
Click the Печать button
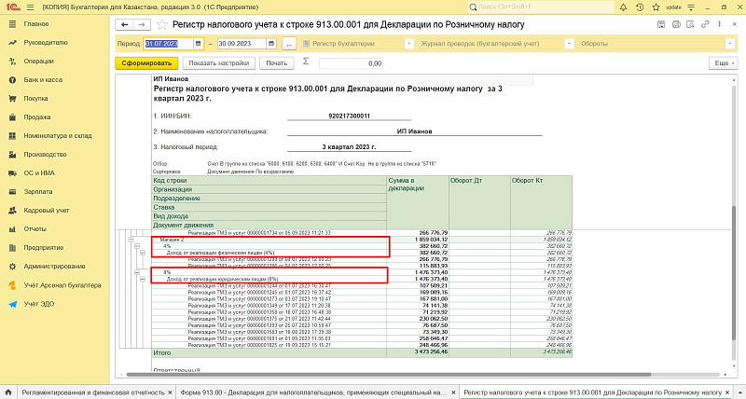(x=276, y=62)
